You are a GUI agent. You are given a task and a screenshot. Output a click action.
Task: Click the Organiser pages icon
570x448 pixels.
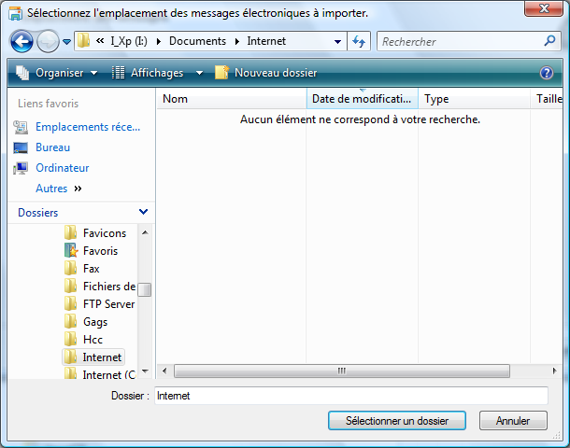tap(22, 73)
